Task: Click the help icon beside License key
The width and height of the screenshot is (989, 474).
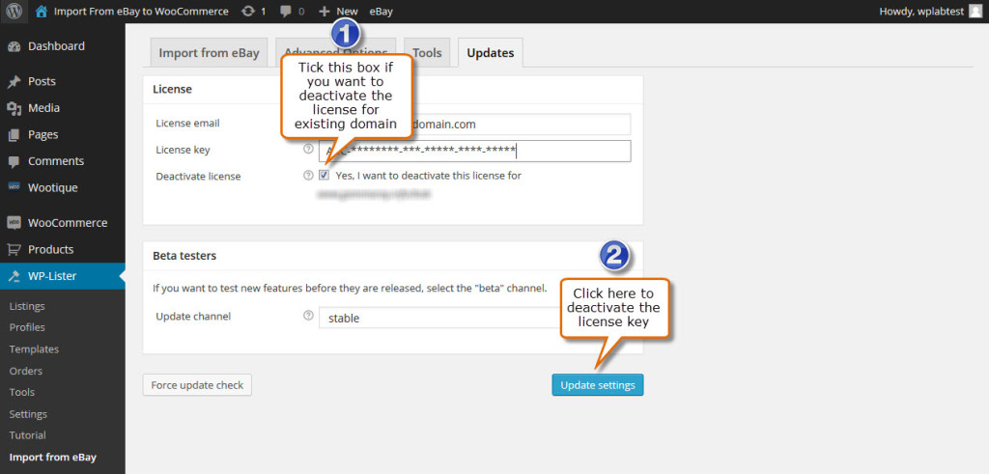Action: pos(308,150)
